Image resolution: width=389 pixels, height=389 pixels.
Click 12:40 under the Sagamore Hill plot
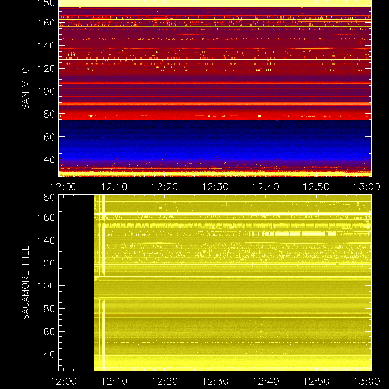click(x=265, y=381)
